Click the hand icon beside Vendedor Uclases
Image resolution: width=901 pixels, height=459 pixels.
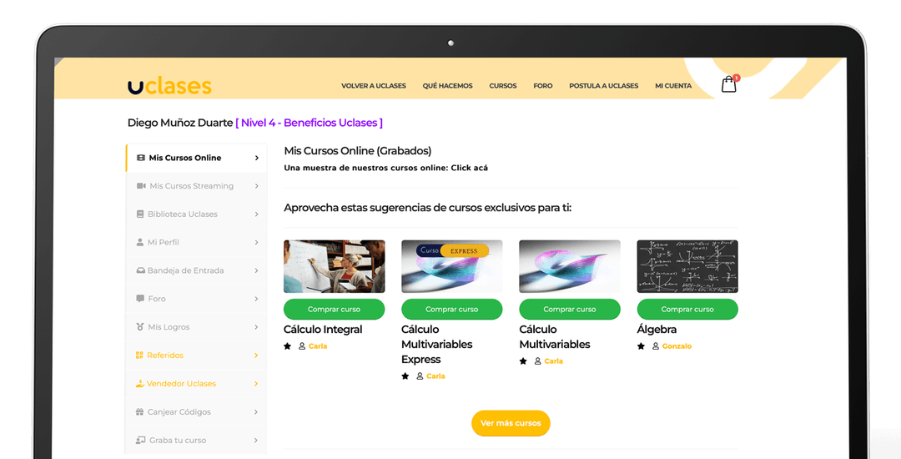(x=139, y=383)
